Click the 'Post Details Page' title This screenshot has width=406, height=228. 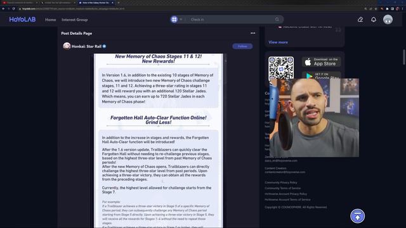76,34
